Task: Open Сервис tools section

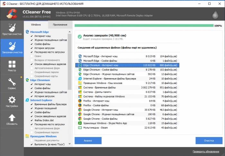Action: (x=12, y=84)
